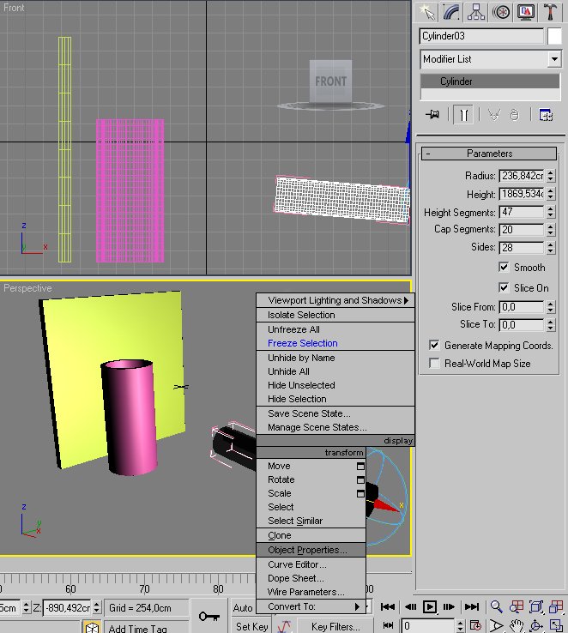Toggle Key Mode icon beside frame field
This screenshot has width=568, height=633.
[x=388, y=625]
